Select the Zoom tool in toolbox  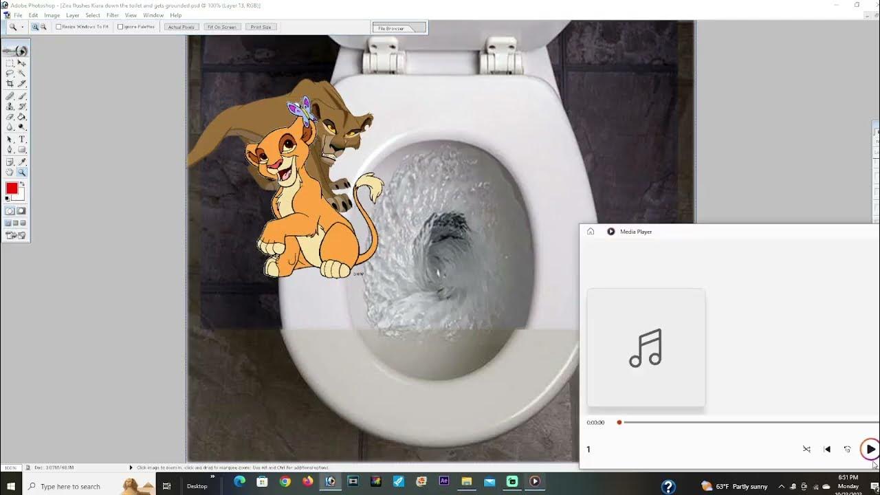(21, 172)
